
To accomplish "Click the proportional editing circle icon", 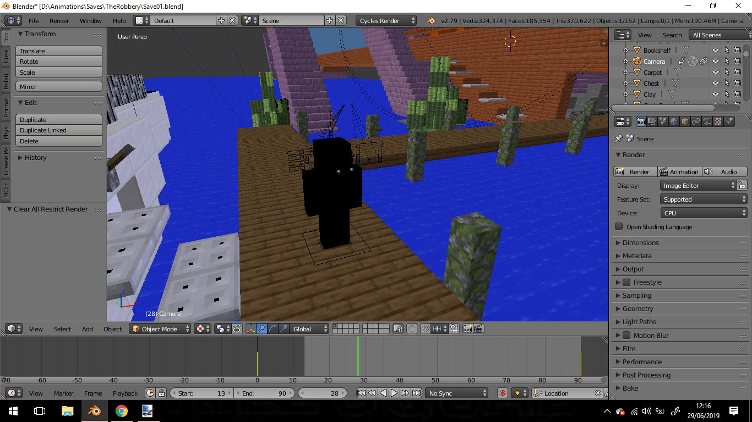I will pyautogui.click(x=411, y=329).
